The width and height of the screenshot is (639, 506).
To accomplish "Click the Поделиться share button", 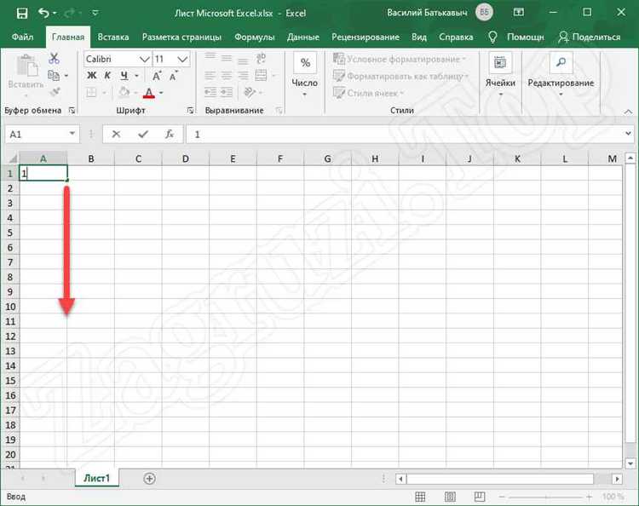I will (x=590, y=37).
